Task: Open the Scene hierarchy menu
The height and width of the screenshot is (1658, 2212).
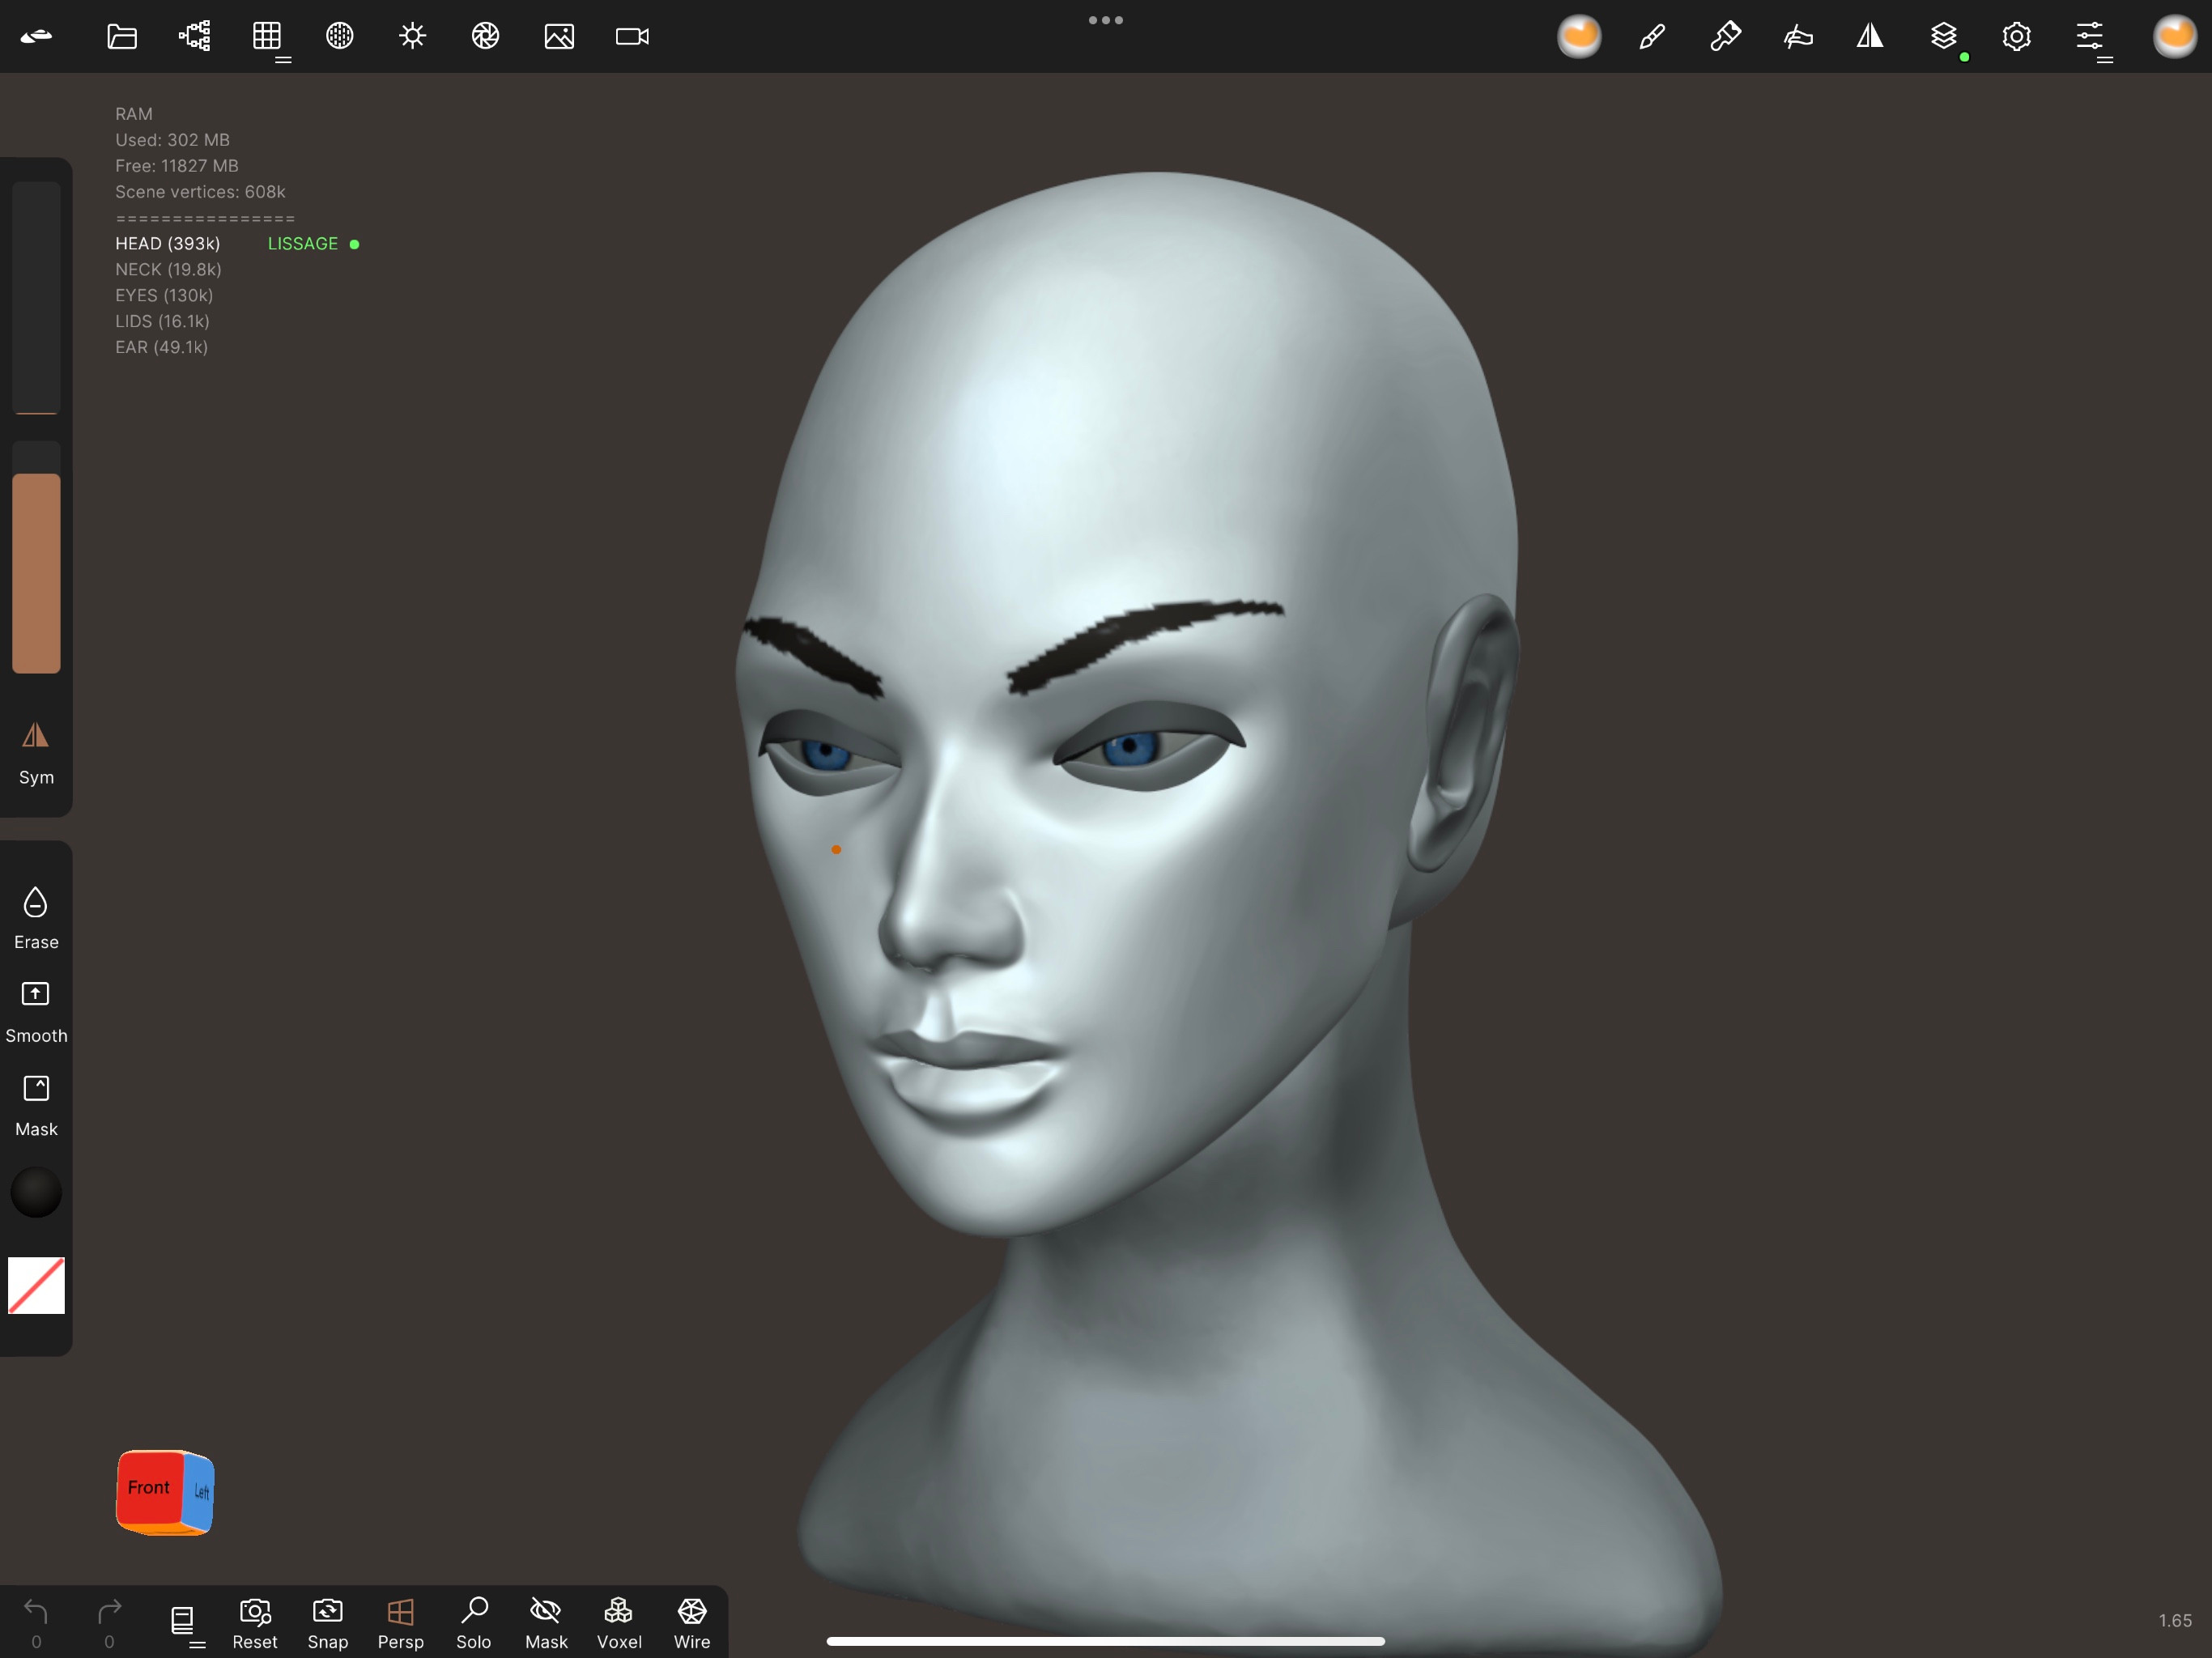Action: [x=195, y=37]
